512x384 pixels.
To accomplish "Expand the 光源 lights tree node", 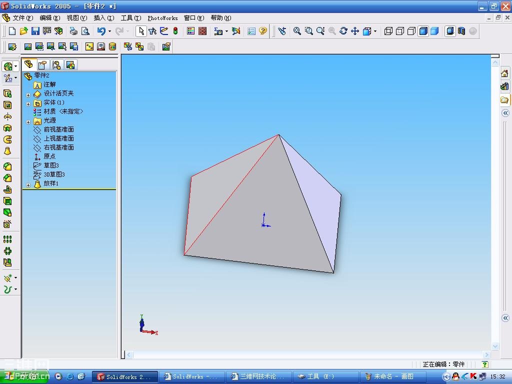I will click(28, 122).
